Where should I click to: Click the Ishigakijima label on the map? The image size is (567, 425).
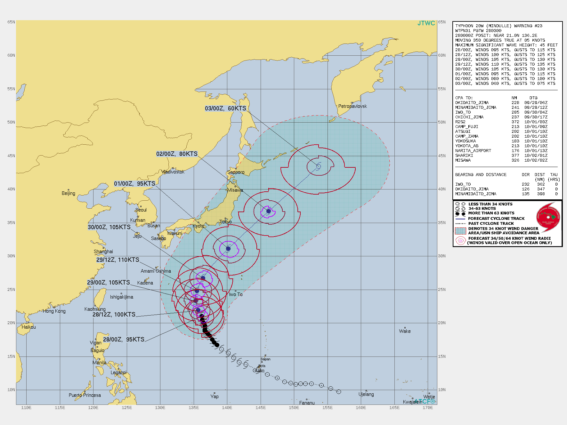pos(122,297)
